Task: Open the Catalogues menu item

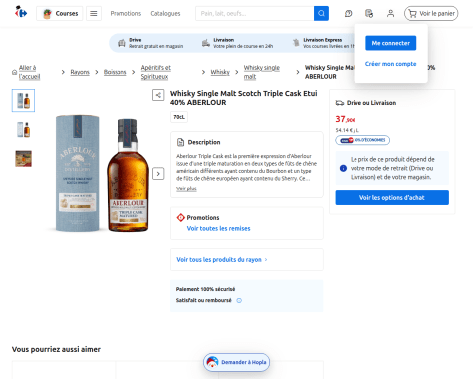Action: [x=165, y=13]
